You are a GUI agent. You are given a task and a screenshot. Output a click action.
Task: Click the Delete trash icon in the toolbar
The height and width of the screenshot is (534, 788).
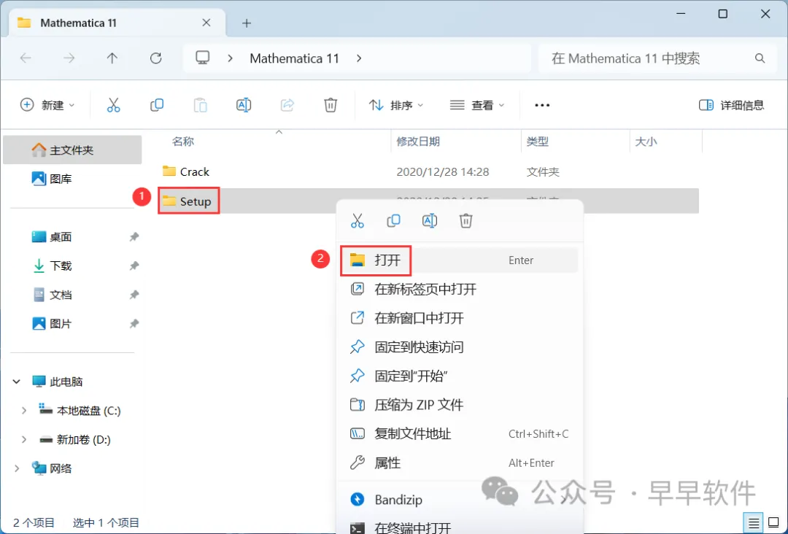(x=331, y=105)
